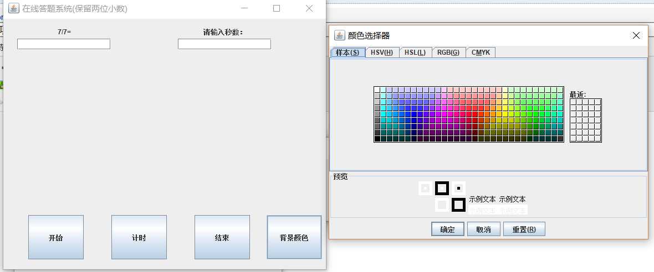The width and height of the screenshot is (654, 272).
Task: Click the Java icon in the 颜色选择器 title bar
Action: pos(340,35)
